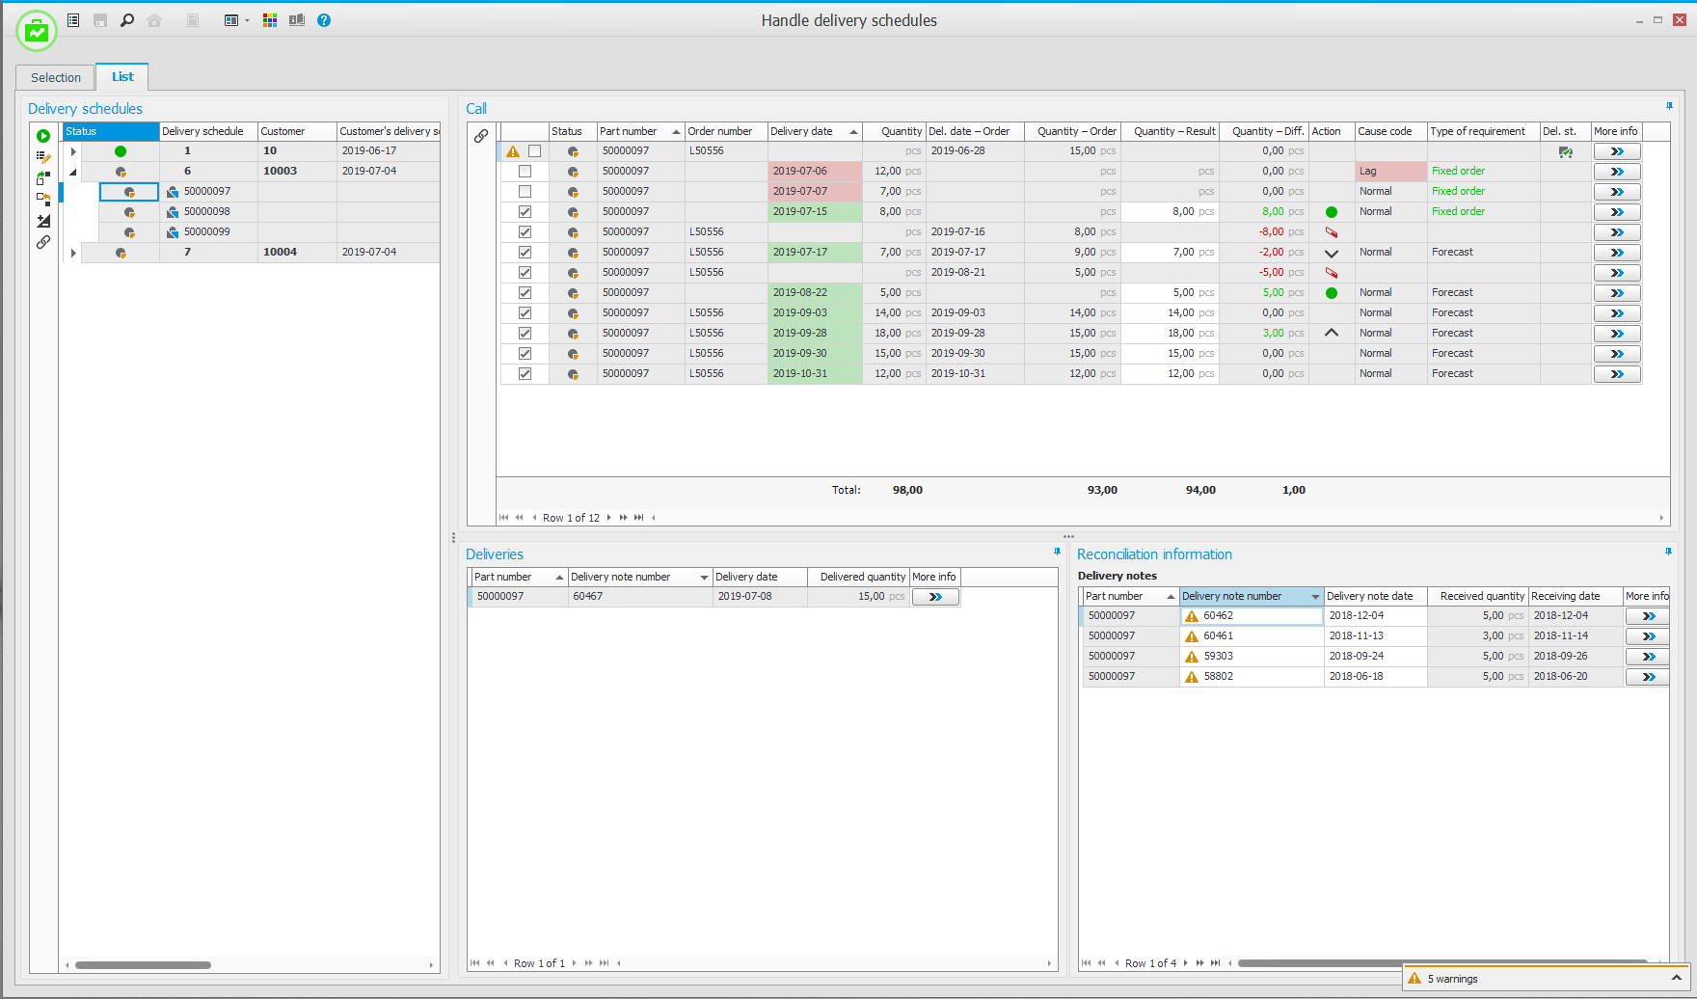1697x999 pixels.
Task: Click the green run arrow in Delivery schedules sidebar
Action: point(43,136)
